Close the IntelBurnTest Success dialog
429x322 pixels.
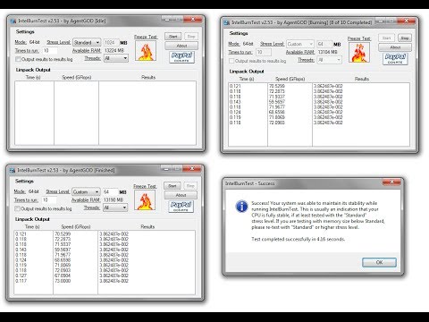(391, 182)
